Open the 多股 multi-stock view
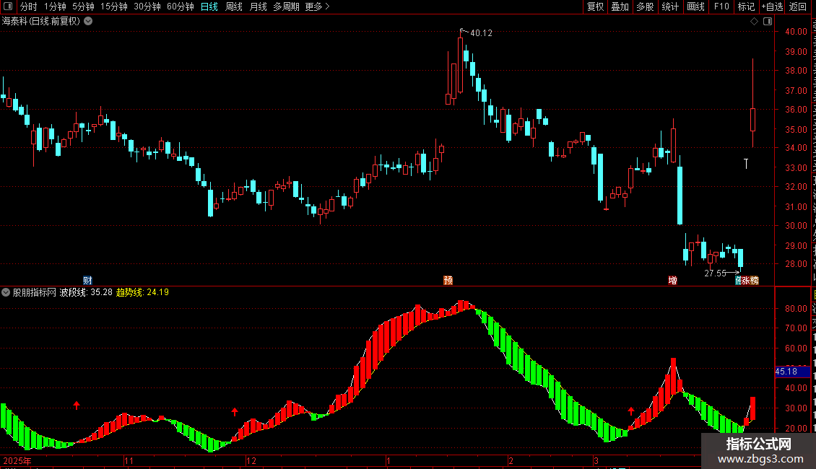The image size is (816, 469). 645,6
